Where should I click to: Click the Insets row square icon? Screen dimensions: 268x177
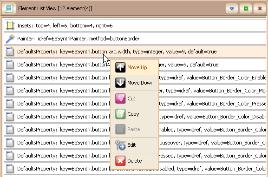10,26
